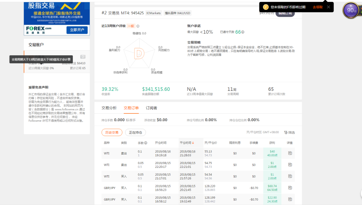Screen dimensions: 362x205
Task: Click the gold F-coin icon in notification
Action: pos(266,7)
